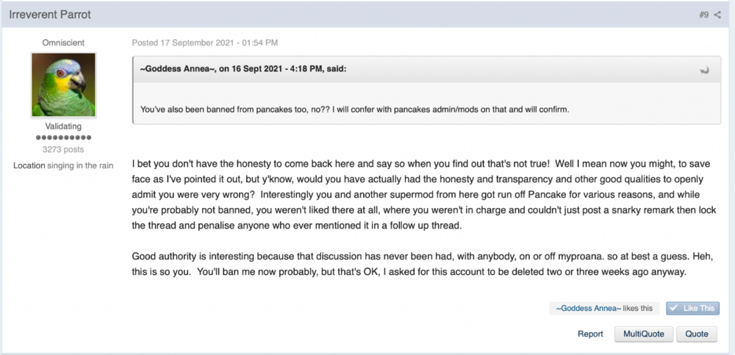Click the quoted pancakes ban message text
This screenshot has height=355, width=735.
pyautogui.click(x=354, y=110)
